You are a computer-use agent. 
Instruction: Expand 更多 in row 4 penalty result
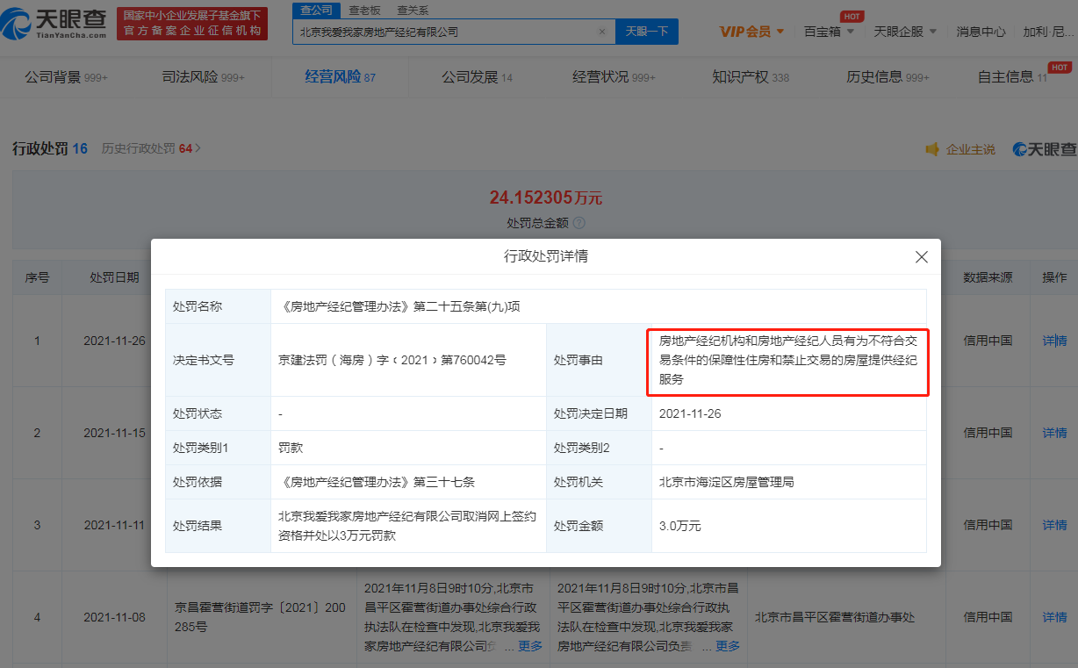coord(728,646)
